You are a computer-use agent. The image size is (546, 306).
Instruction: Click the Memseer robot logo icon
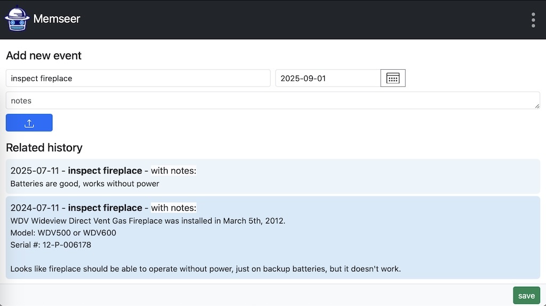click(x=17, y=19)
